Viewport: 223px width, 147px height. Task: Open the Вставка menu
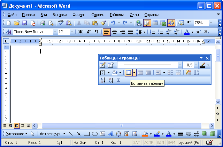coord(60,15)
